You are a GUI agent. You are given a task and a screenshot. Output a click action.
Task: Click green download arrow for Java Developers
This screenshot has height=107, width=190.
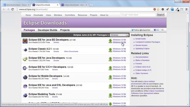pos(110,59)
